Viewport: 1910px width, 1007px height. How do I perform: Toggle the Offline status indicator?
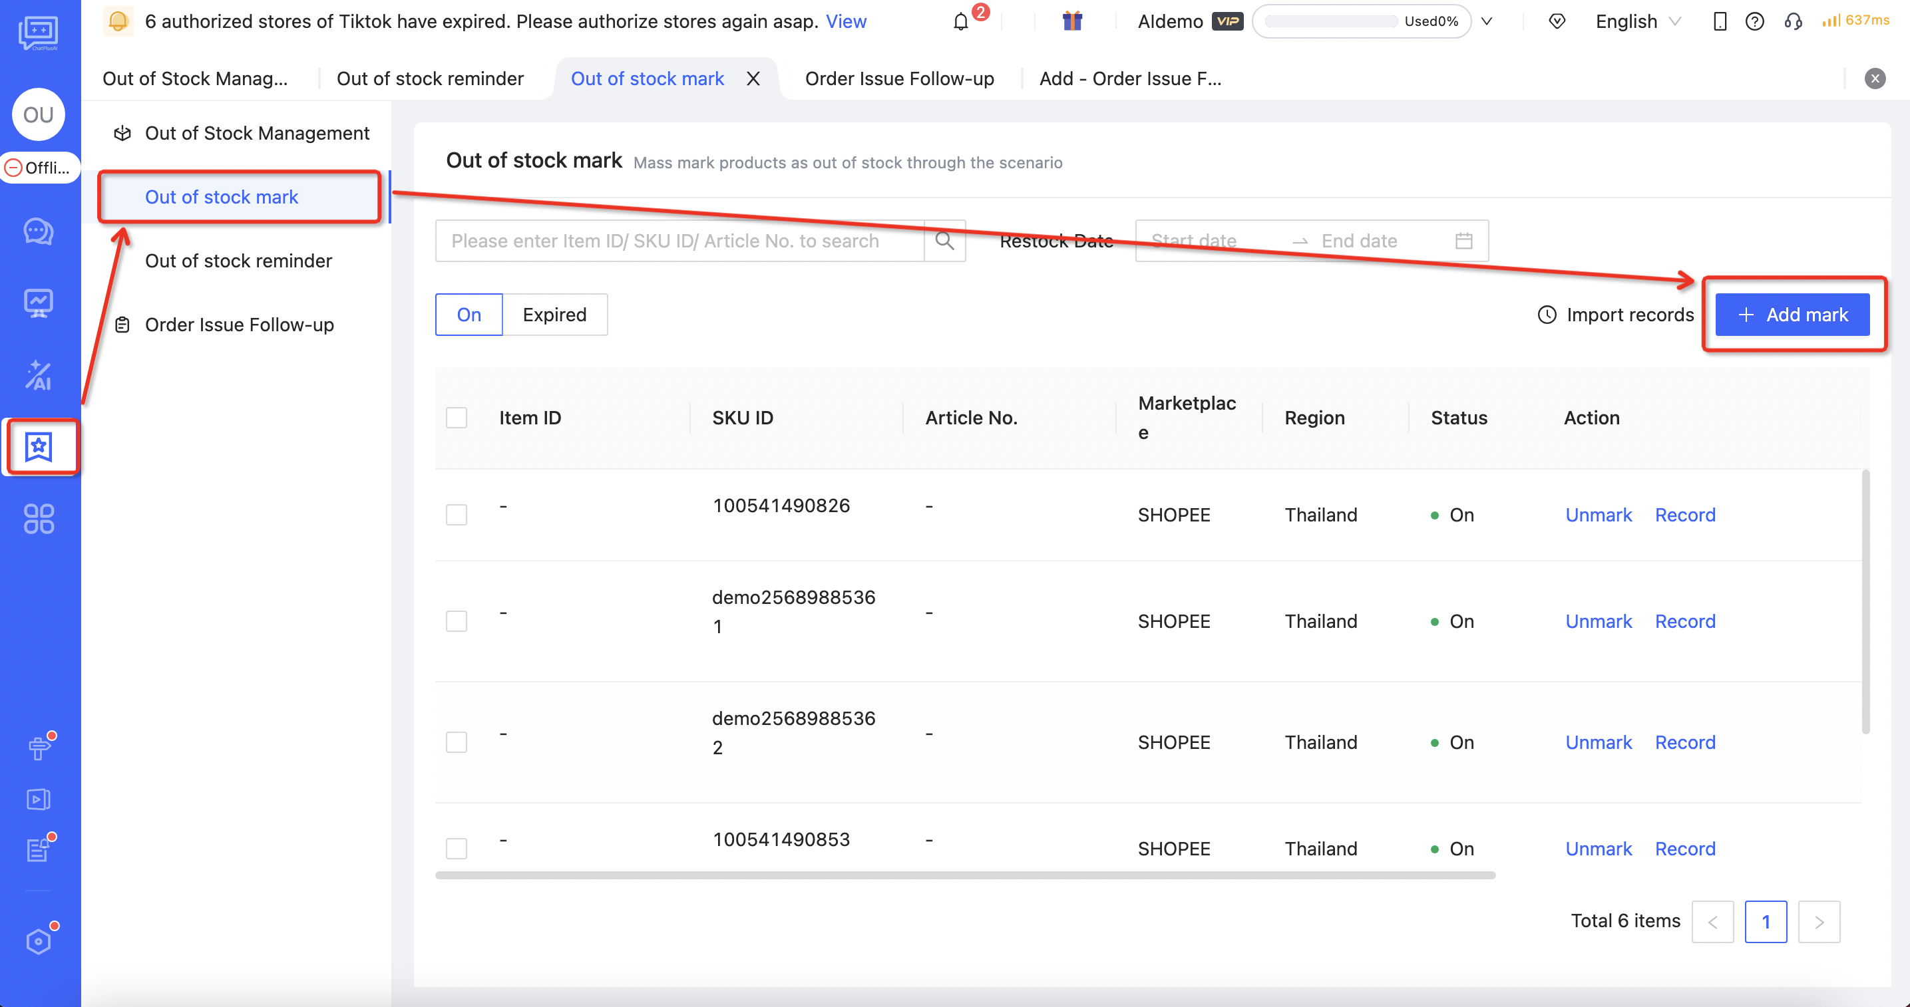pyautogui.click(x=39, y=168)
